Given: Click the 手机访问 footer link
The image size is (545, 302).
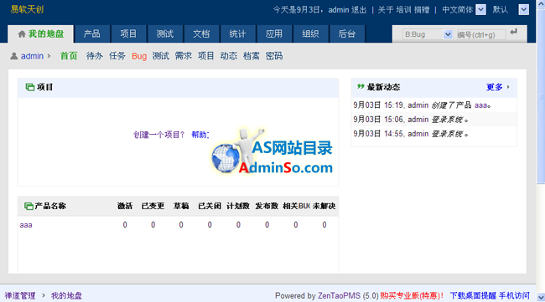Looking at the screenshot, I should click(514, 296).
